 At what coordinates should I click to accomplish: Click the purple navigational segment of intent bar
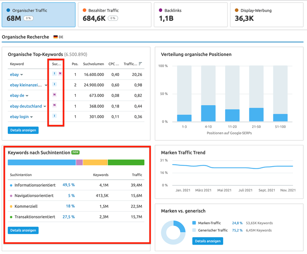tap(79, 163)
